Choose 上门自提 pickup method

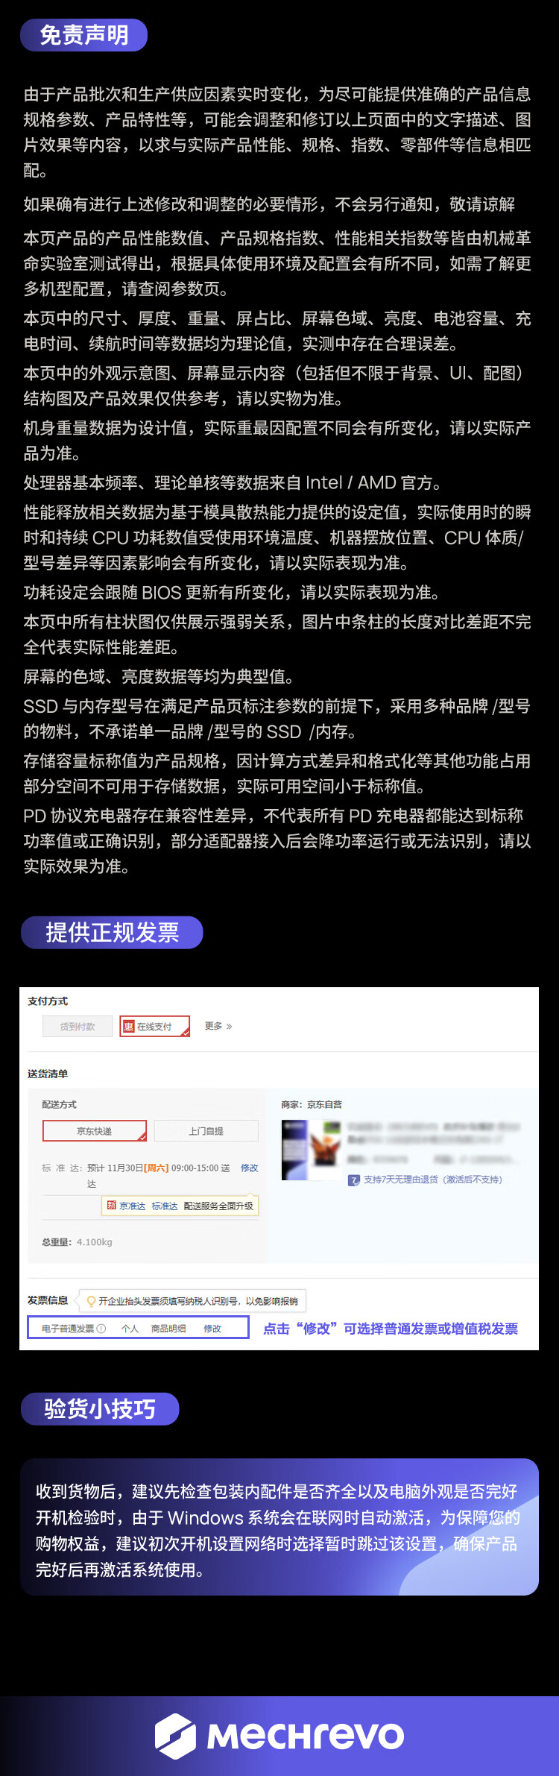(206, 1131)
